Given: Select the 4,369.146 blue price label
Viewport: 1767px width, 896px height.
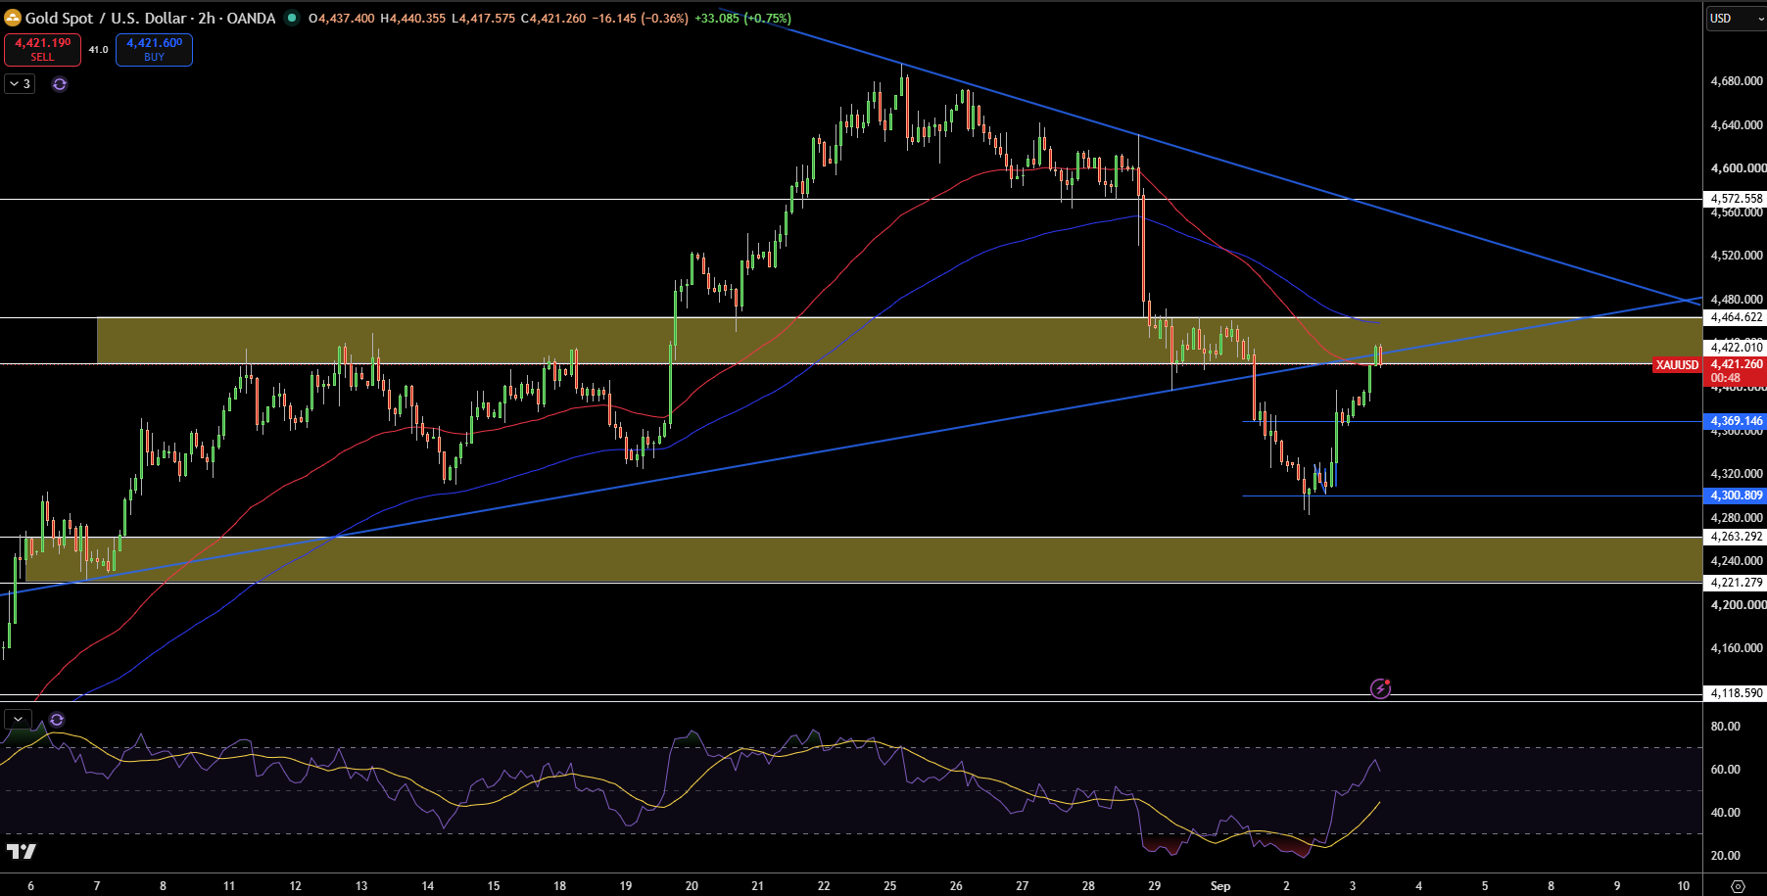Looking at the screenshot, I should click(1736, 421).
